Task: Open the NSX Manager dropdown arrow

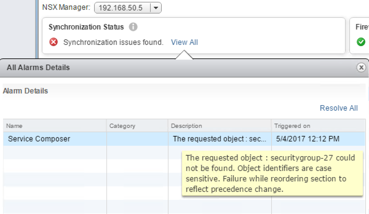Action: click(x=156, y=8)
